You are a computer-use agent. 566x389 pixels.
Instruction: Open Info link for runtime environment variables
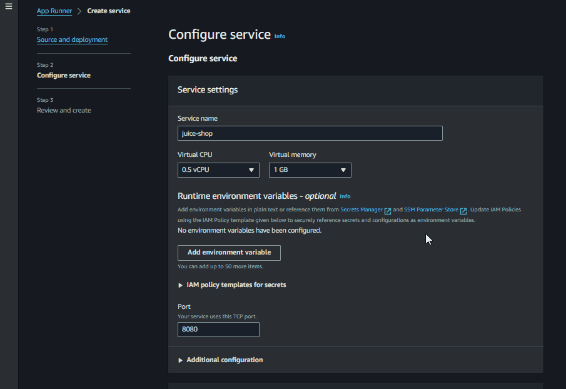(345, 196)
